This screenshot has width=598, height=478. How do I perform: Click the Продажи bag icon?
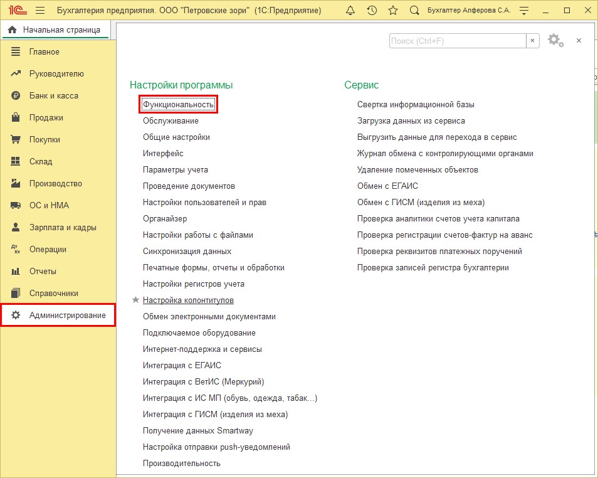(16, 117)
